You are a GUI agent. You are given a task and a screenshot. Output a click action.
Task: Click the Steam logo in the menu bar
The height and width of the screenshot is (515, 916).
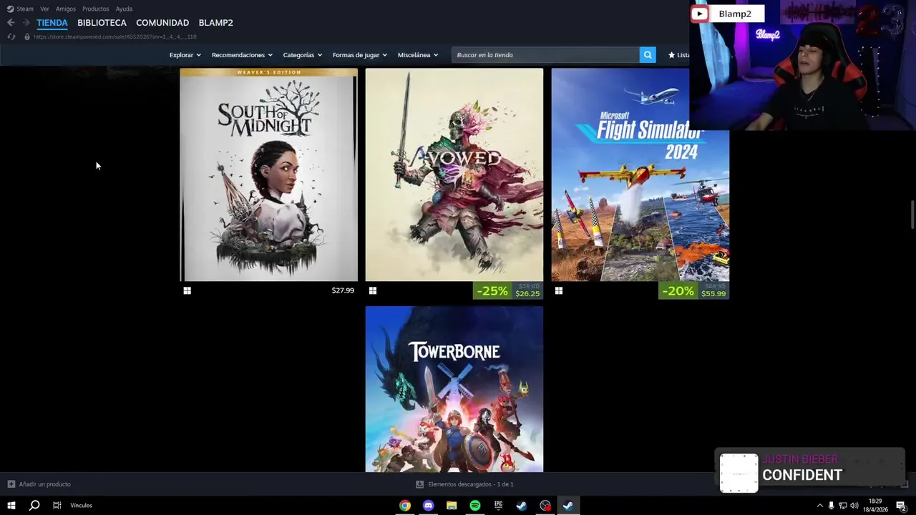10,9
